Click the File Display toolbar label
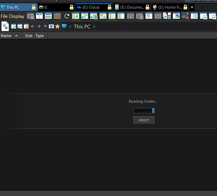 (13, 16)
